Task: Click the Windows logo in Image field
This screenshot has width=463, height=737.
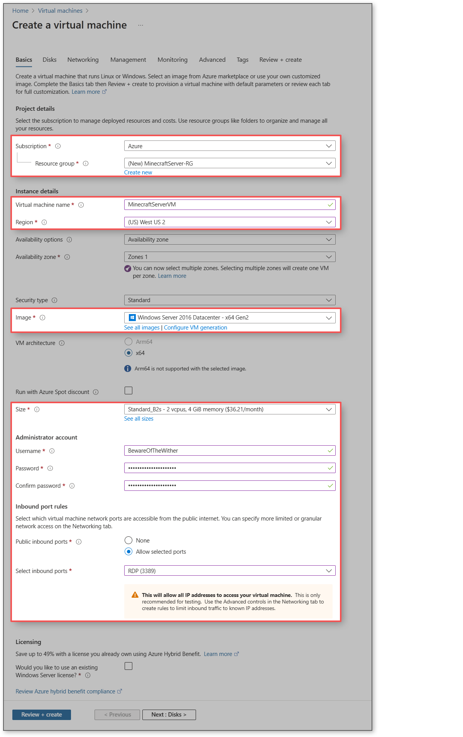Action: click(132, 318)
